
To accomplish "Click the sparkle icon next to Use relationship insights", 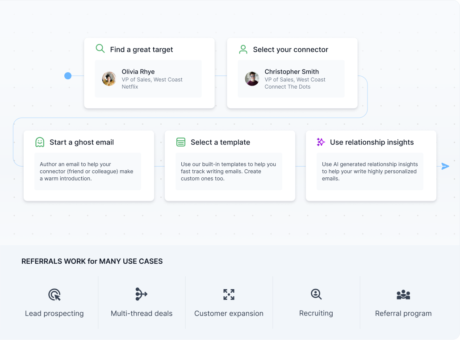I will (320, 142).
